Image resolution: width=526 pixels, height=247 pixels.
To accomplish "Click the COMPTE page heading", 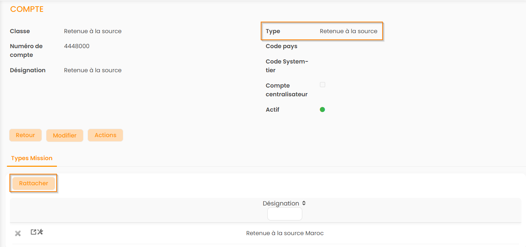I will pos(27,9).
